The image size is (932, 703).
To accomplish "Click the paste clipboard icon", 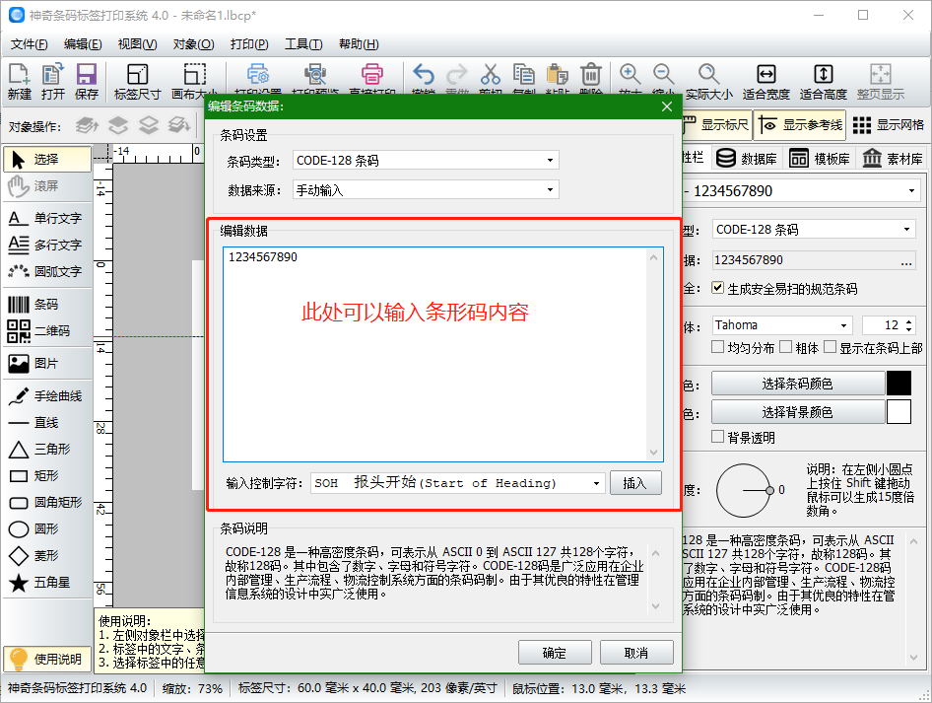I will click(x=557, y=75).
